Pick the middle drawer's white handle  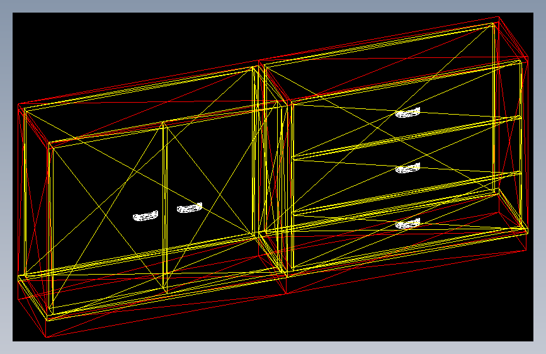pos(407,168)
